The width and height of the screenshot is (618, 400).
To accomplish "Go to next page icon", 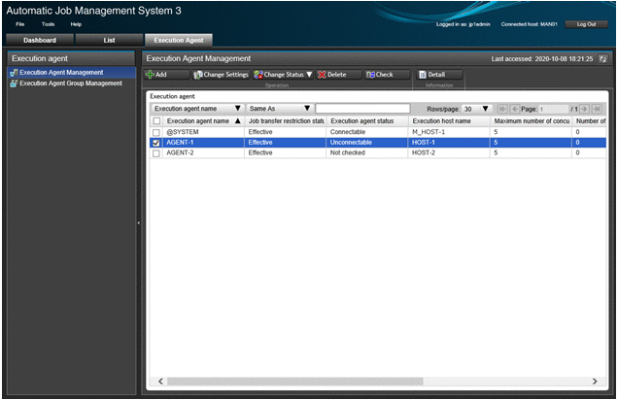I will 584,109.
